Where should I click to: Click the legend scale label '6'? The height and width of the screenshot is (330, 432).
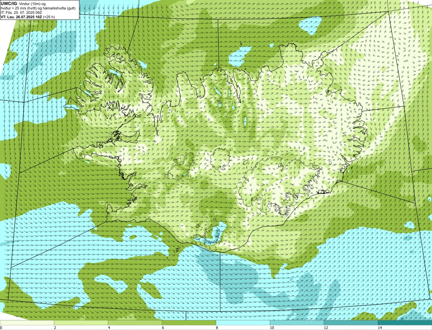tap(163, 328)
